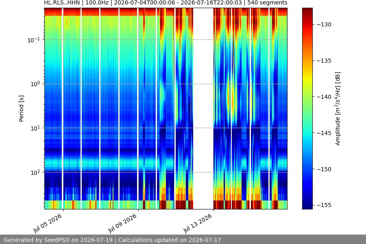Click the −155 colorbar tick value
This screenshot has width=366, height=244.
tap(324, 205)
